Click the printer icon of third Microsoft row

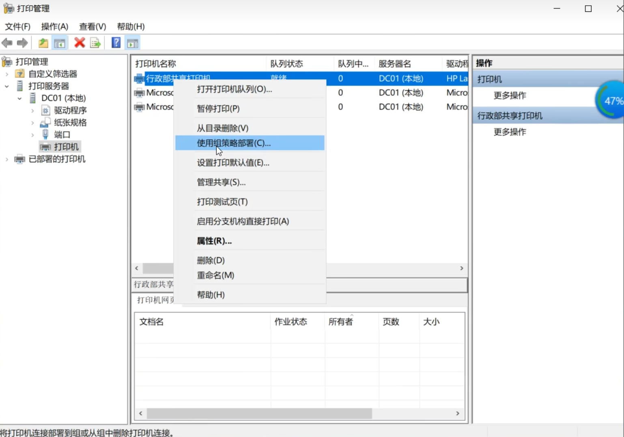(x=139, y=107)
